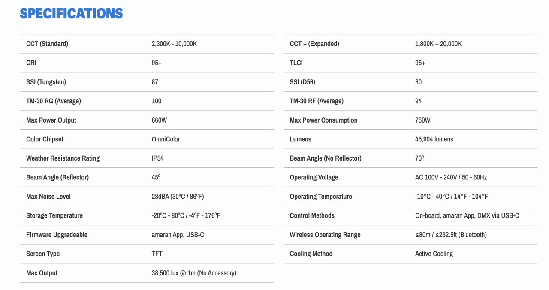Click the 1,800K – 20,000K value

point(438,44)
